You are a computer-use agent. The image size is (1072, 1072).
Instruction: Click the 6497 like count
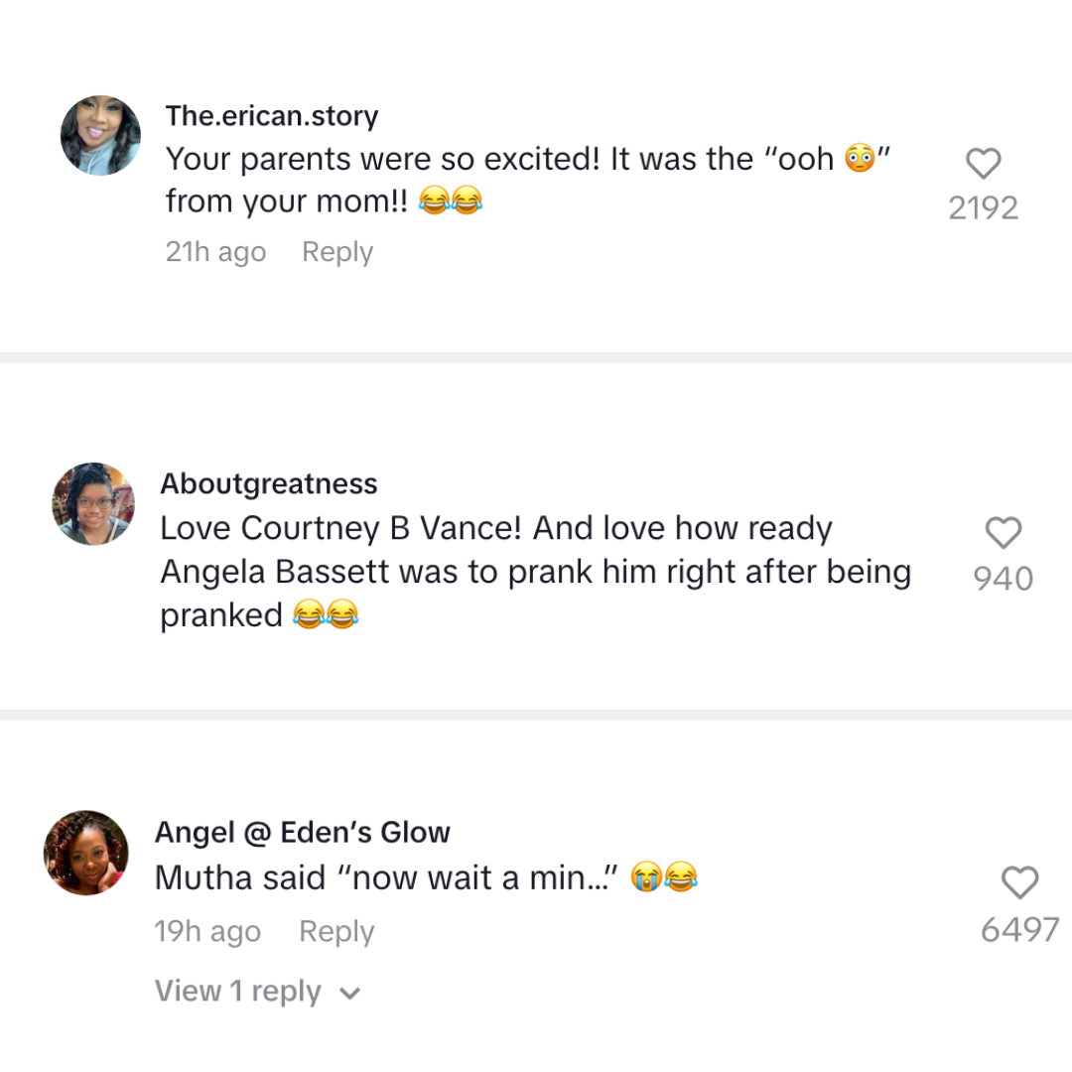point(1019,930)
